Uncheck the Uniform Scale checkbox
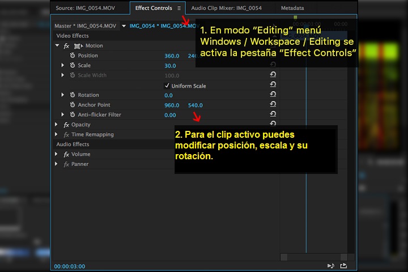The height and width of the screenshot is (272, 408). (x=167, y=86)
